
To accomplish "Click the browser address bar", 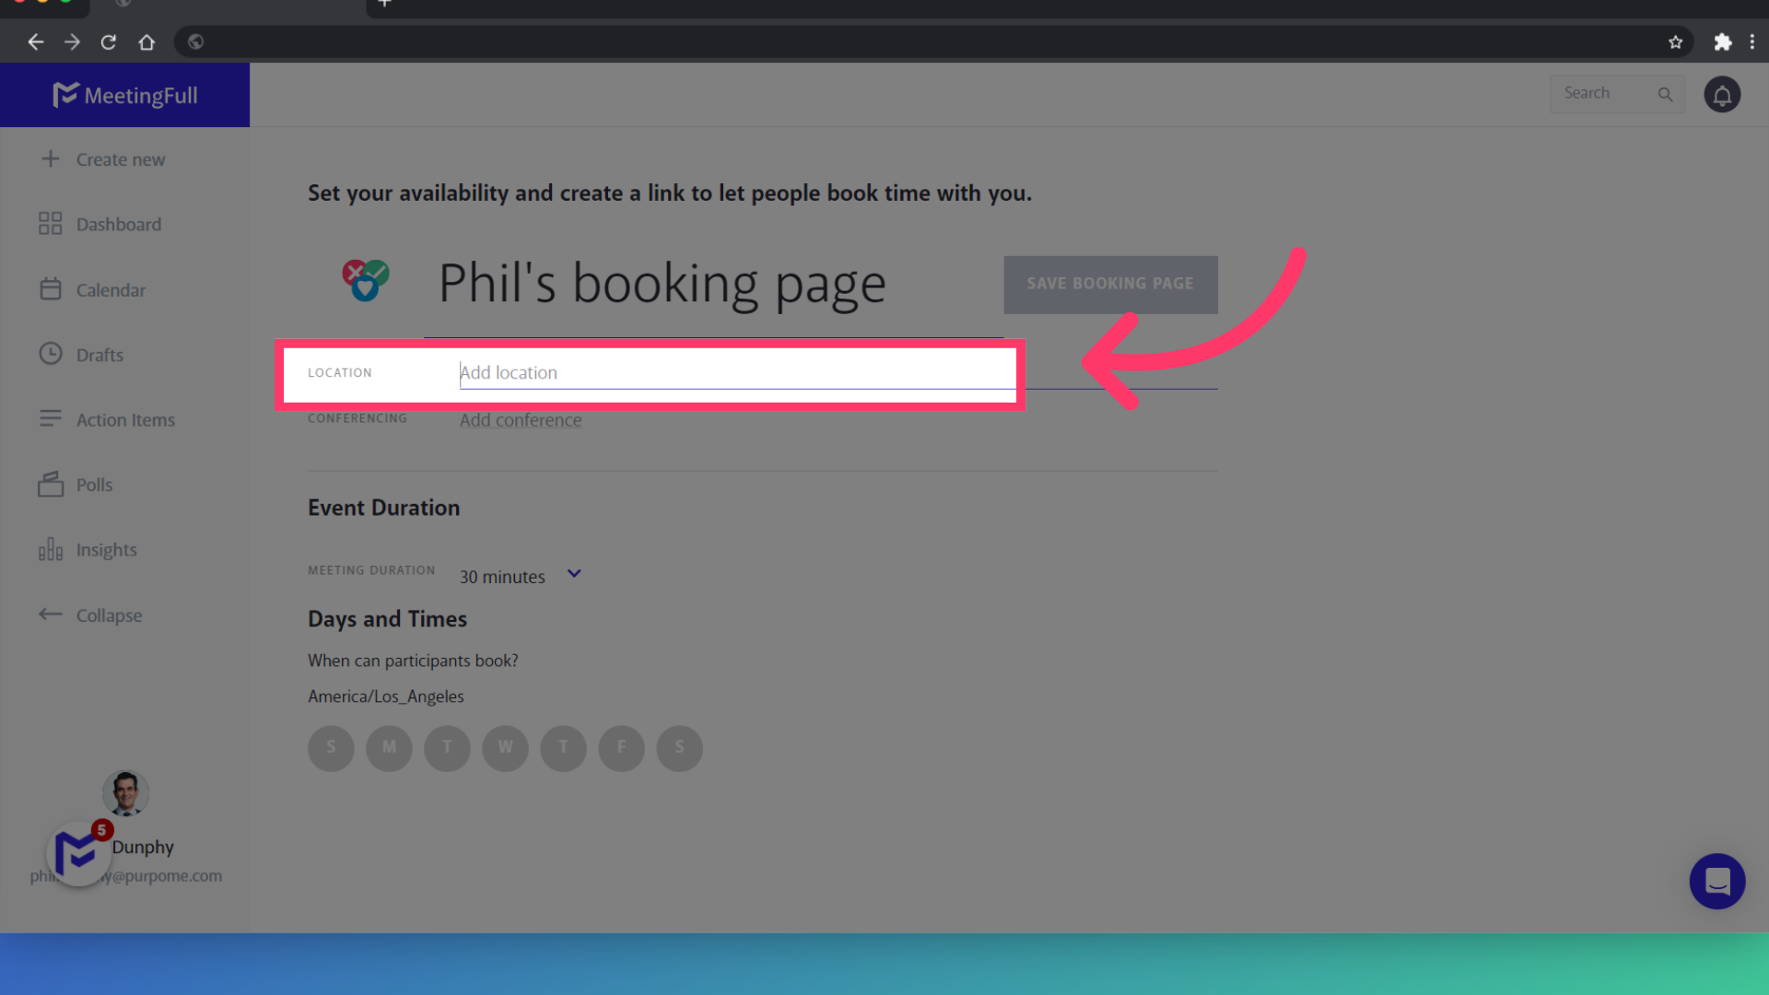I will tap(933, 42).
